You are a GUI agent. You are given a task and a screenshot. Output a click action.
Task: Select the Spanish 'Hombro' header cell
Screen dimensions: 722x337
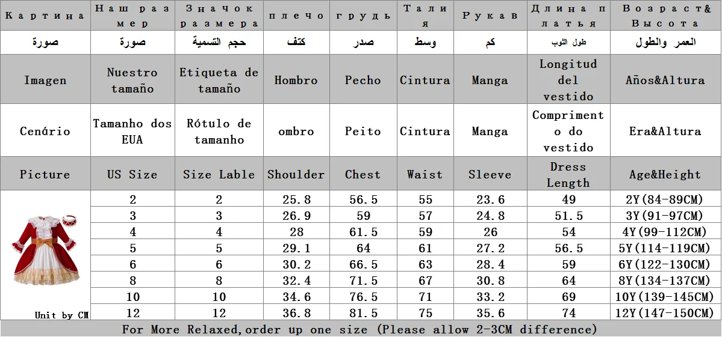(296, 80)
